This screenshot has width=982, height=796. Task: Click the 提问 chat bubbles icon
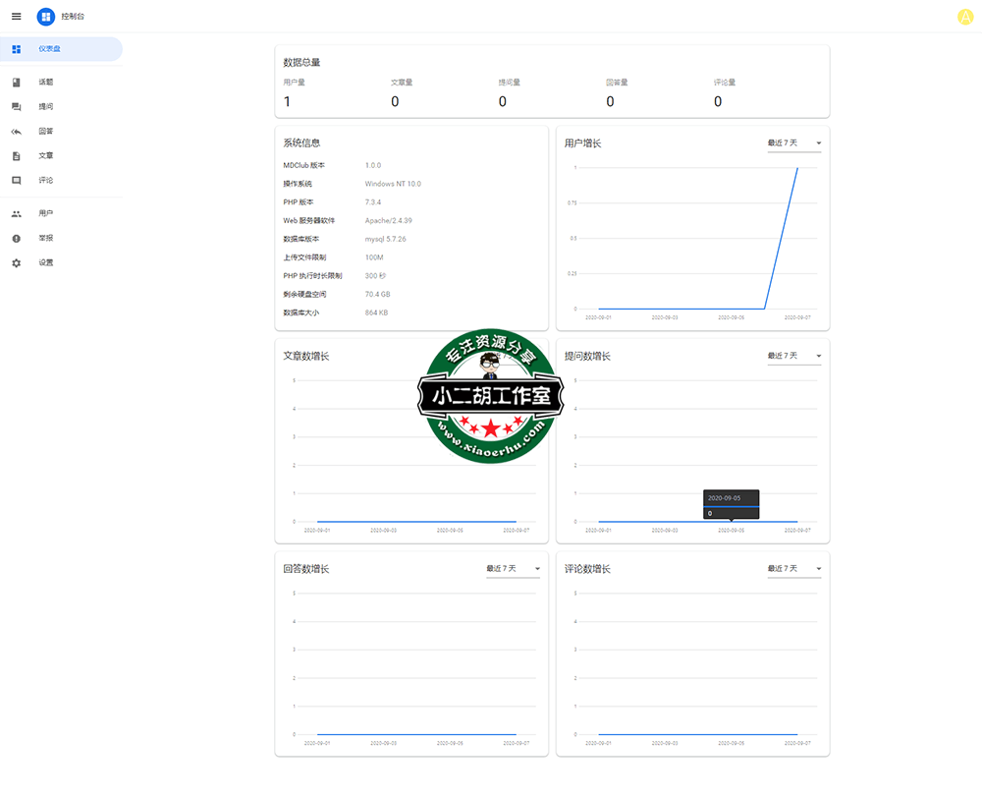(x=16, y=107)
